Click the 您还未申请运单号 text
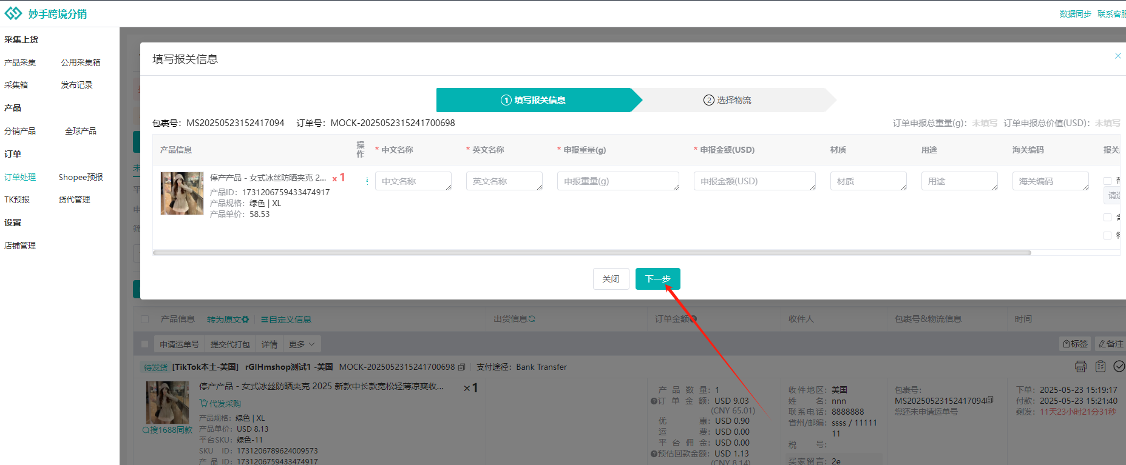1126x465 pixels. coord(926,412)
